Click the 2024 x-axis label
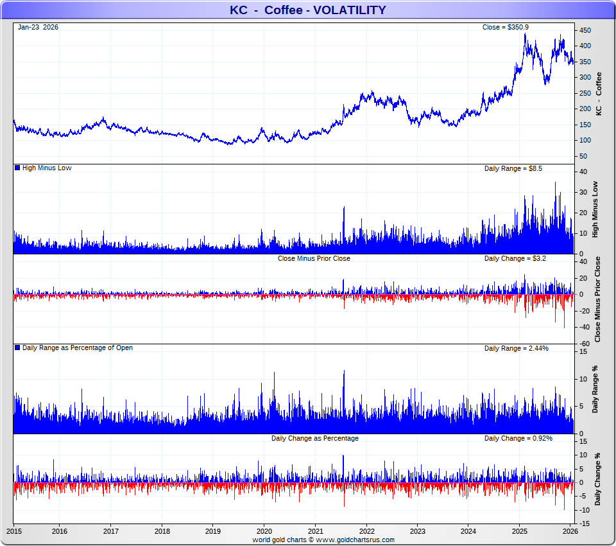616x546 pixels. point(468,531)
